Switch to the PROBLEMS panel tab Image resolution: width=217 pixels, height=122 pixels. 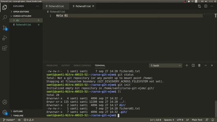(x=52, y=65)
